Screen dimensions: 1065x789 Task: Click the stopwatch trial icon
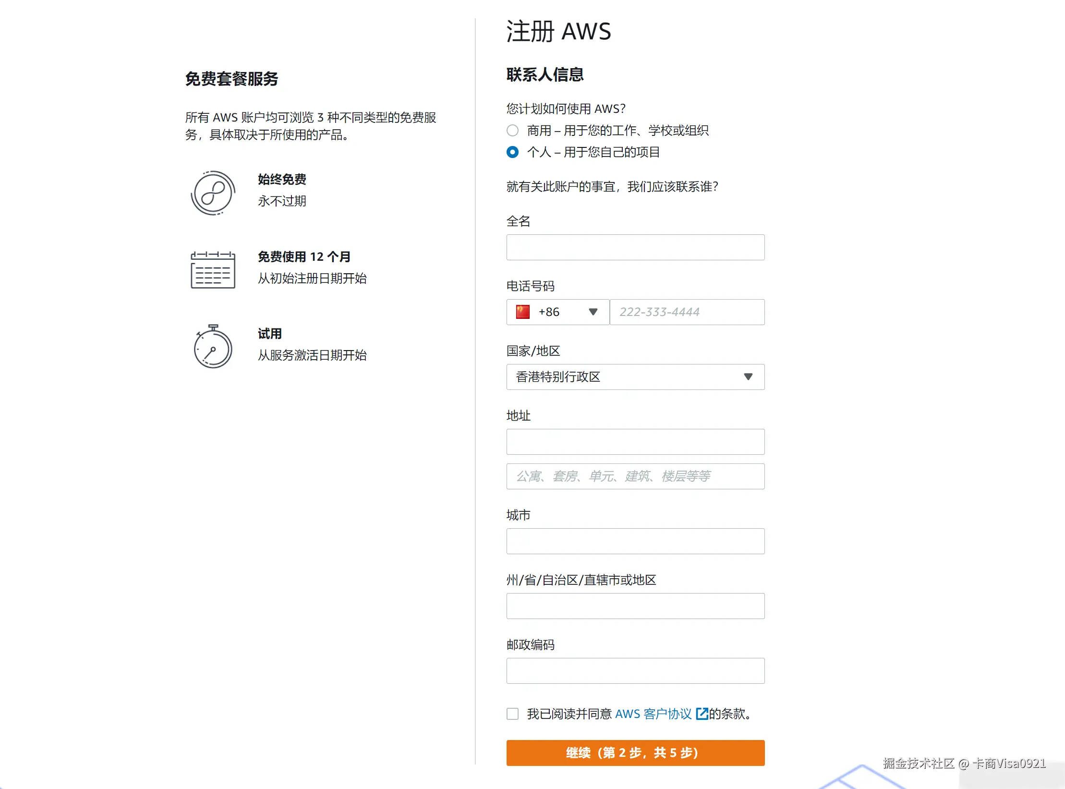coord(213,347)
